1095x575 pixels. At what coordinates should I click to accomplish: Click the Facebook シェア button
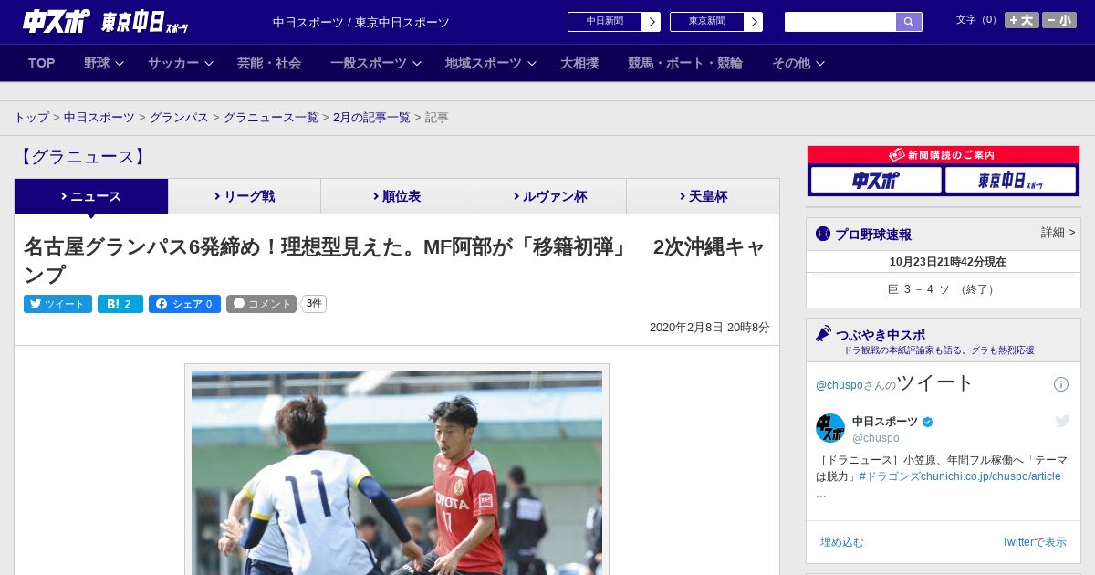[x=184, y=304]
